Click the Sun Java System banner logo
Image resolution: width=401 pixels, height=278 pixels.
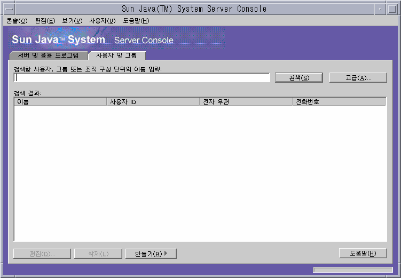[x=116, y=38]
